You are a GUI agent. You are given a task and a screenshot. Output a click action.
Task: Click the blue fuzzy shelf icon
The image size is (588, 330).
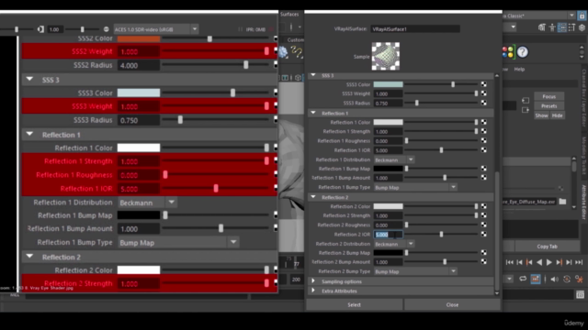point(283,52)
